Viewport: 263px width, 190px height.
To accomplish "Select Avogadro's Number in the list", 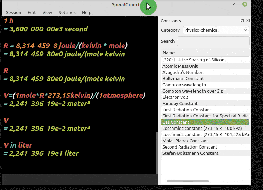I will point(205,73).
